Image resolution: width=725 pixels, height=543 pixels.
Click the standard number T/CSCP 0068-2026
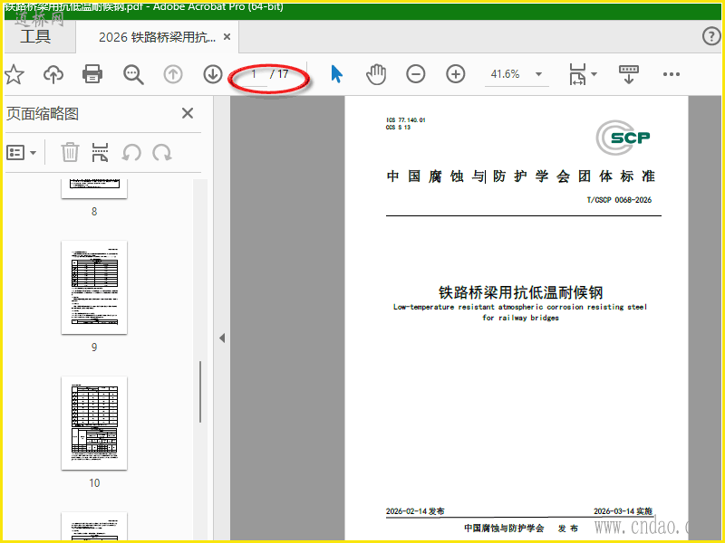click(x=619, y=200)
